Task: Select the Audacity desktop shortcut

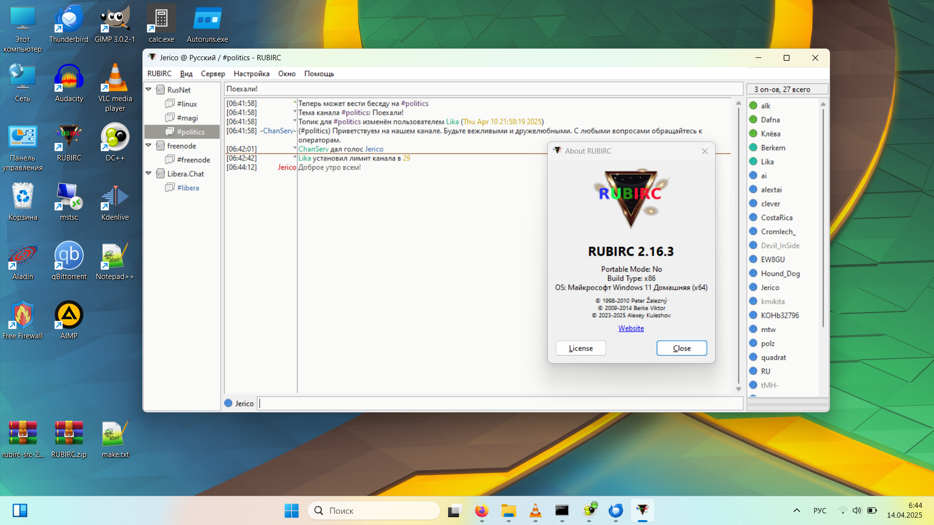Action: 69,84
